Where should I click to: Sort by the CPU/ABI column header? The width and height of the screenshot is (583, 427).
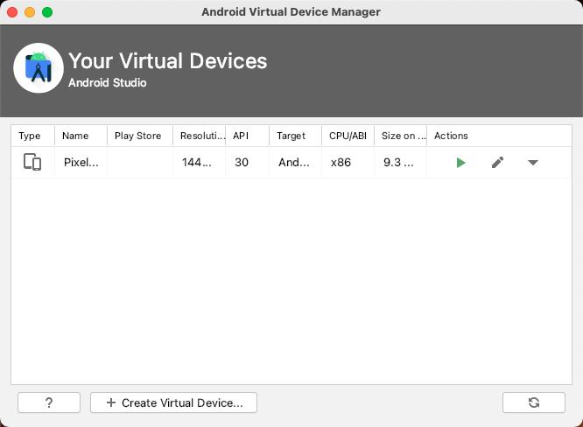(348, 136)
